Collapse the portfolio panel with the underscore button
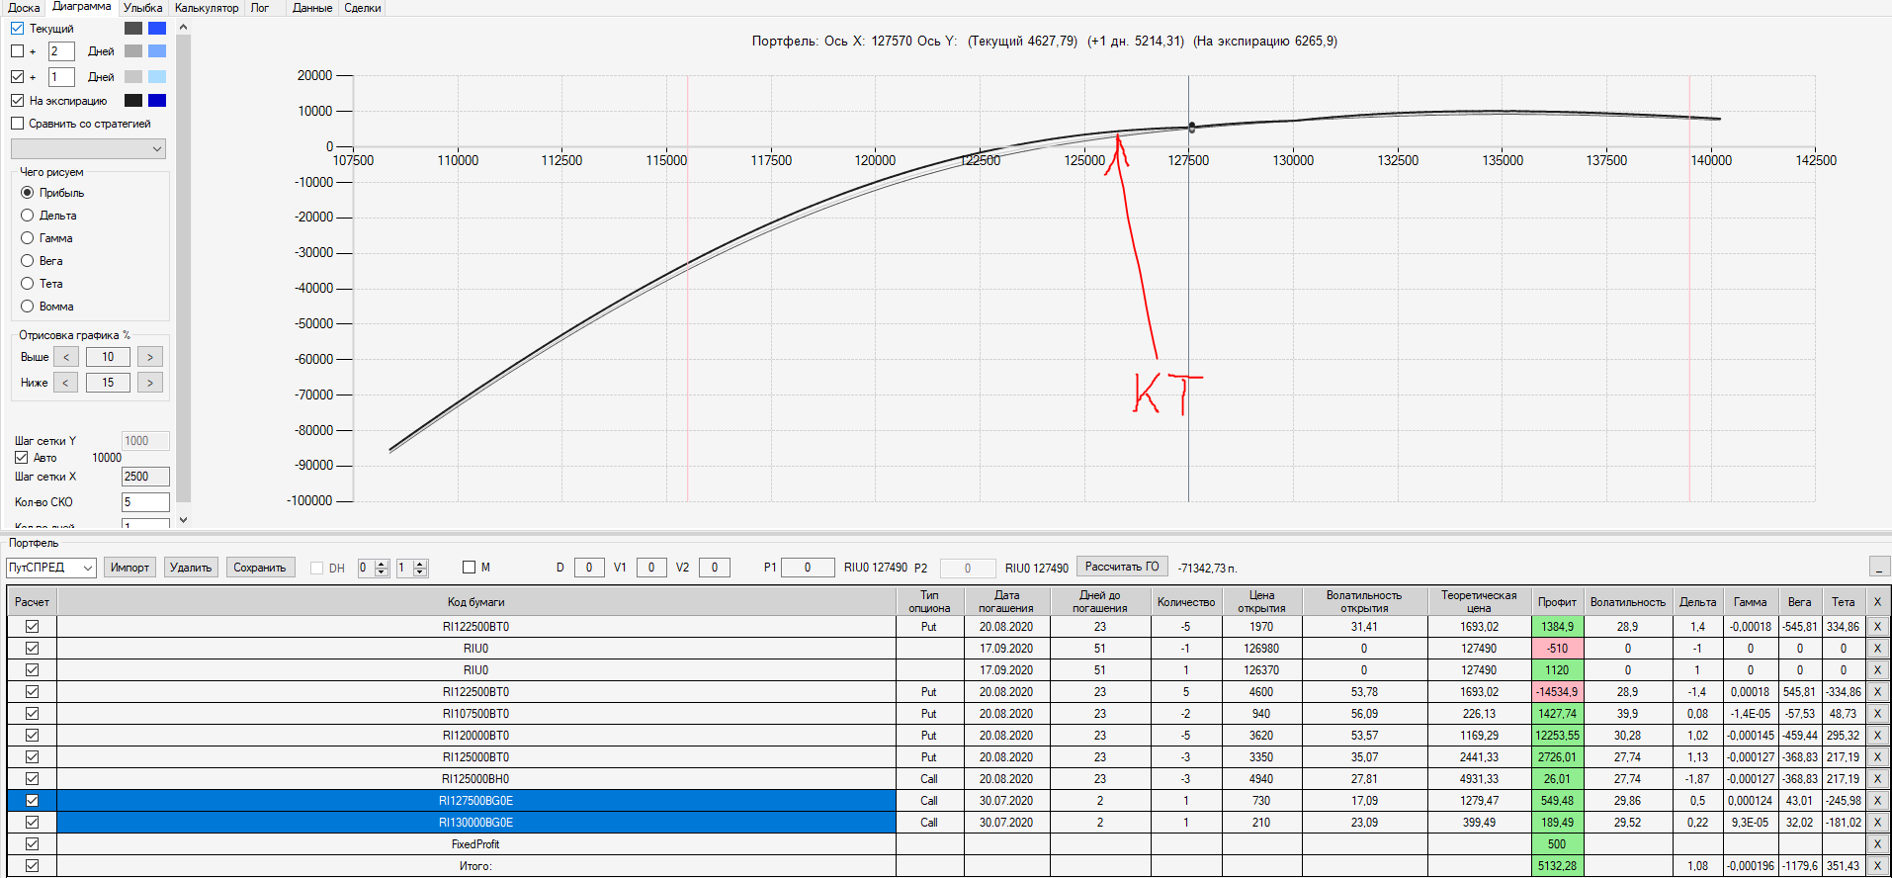 pos(1879,567)
